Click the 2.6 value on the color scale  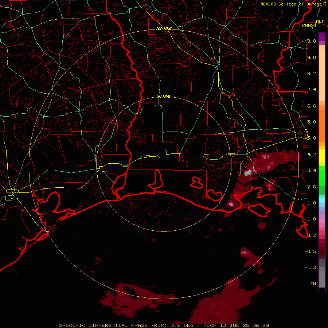(x=312, y=187)
